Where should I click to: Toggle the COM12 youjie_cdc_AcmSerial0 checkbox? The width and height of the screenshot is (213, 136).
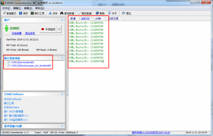pyautogui.click(x=9, y=66)
